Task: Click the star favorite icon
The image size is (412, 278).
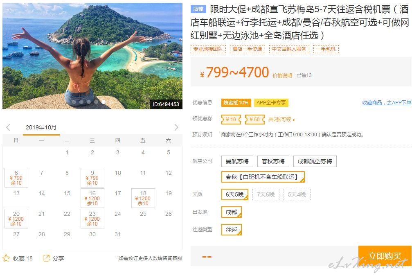Action: point(6,258)
